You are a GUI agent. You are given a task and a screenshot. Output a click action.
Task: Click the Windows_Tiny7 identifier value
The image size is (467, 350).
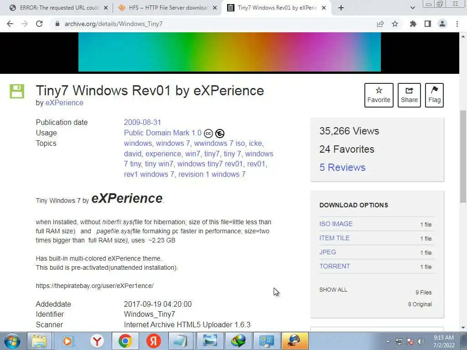(x=150, y=314)
